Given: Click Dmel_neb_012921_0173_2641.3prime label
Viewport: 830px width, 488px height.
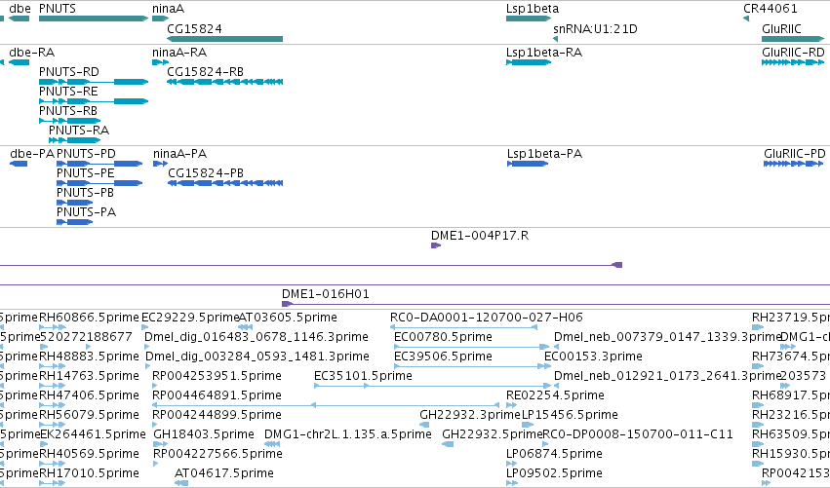Looking at the screenshot, I should pos(667,376).
